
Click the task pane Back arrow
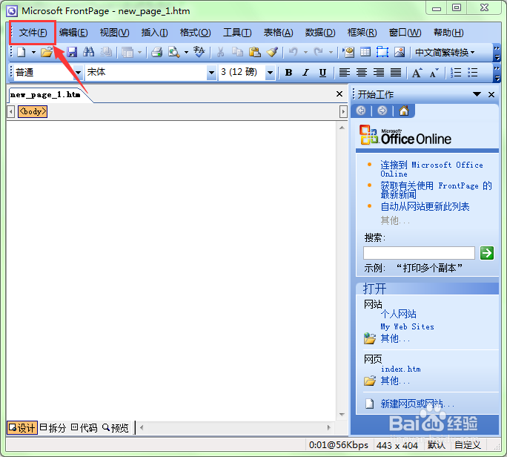tap(361, 111)
